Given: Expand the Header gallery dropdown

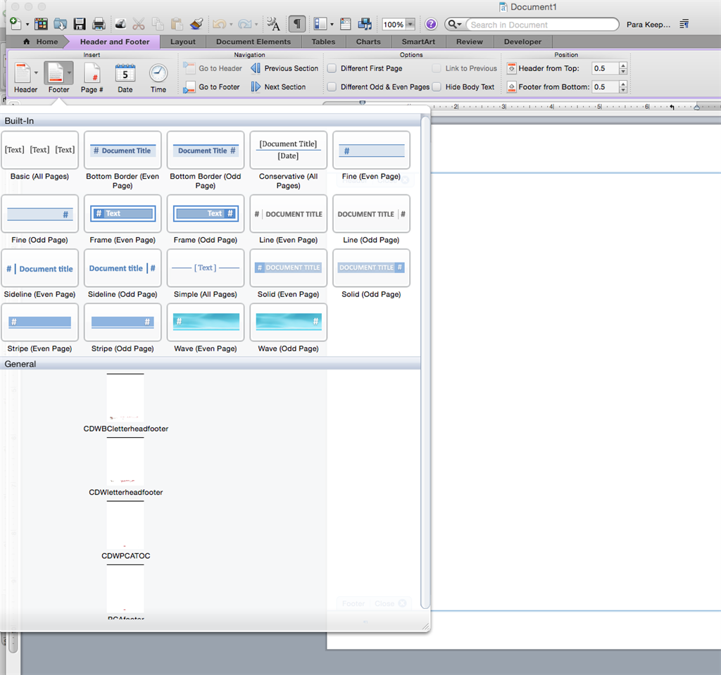Looking at the screenshot, I should pos(37,72).
